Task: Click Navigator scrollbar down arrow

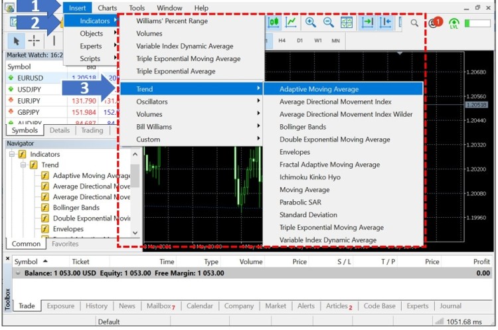Action: point(136,233)
